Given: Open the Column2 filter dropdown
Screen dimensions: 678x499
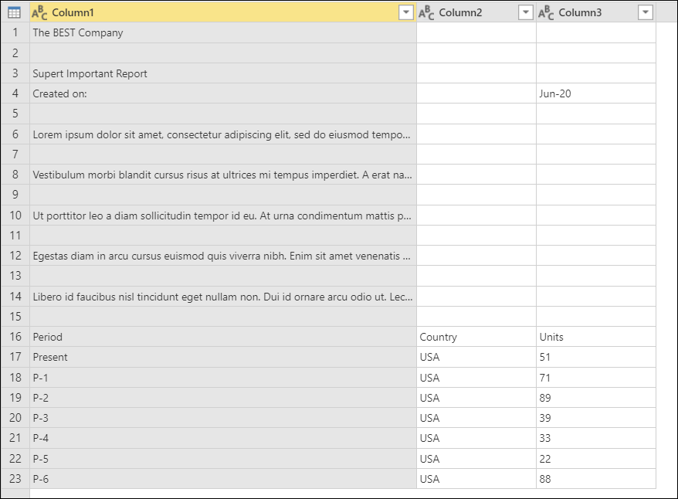Looking at the screenshot, I should (526, 13).
